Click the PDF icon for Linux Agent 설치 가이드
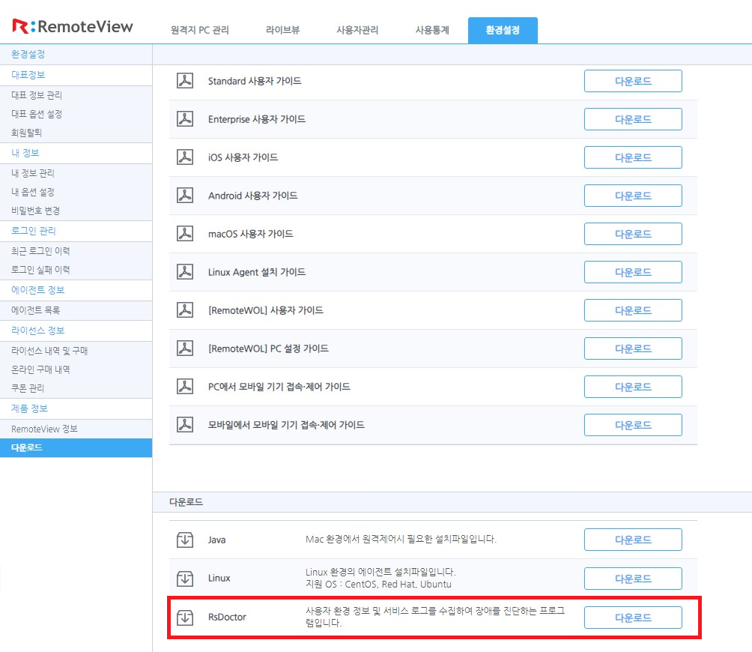 pos(185,272)
